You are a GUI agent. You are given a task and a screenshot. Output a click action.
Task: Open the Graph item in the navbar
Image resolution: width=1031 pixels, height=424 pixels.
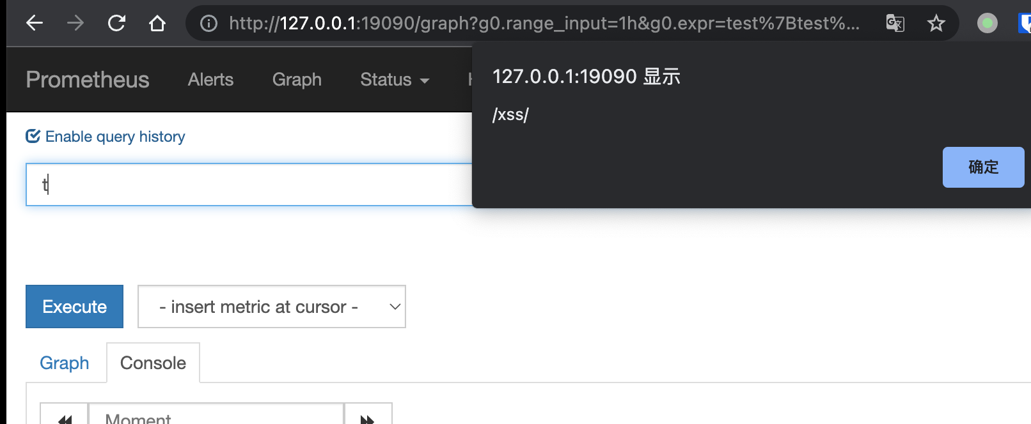tap(297, 80)
